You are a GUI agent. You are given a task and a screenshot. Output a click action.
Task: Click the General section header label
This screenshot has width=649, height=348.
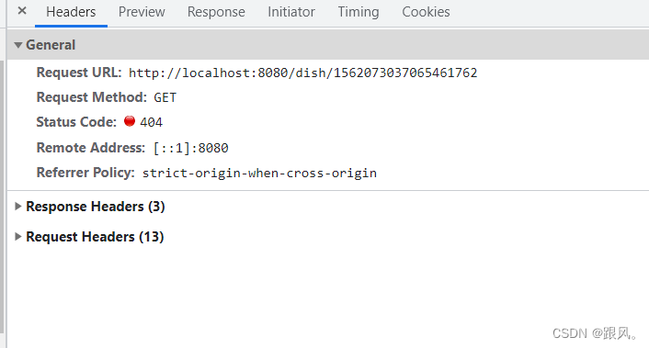pyautogui.click(x=51, y=45)
